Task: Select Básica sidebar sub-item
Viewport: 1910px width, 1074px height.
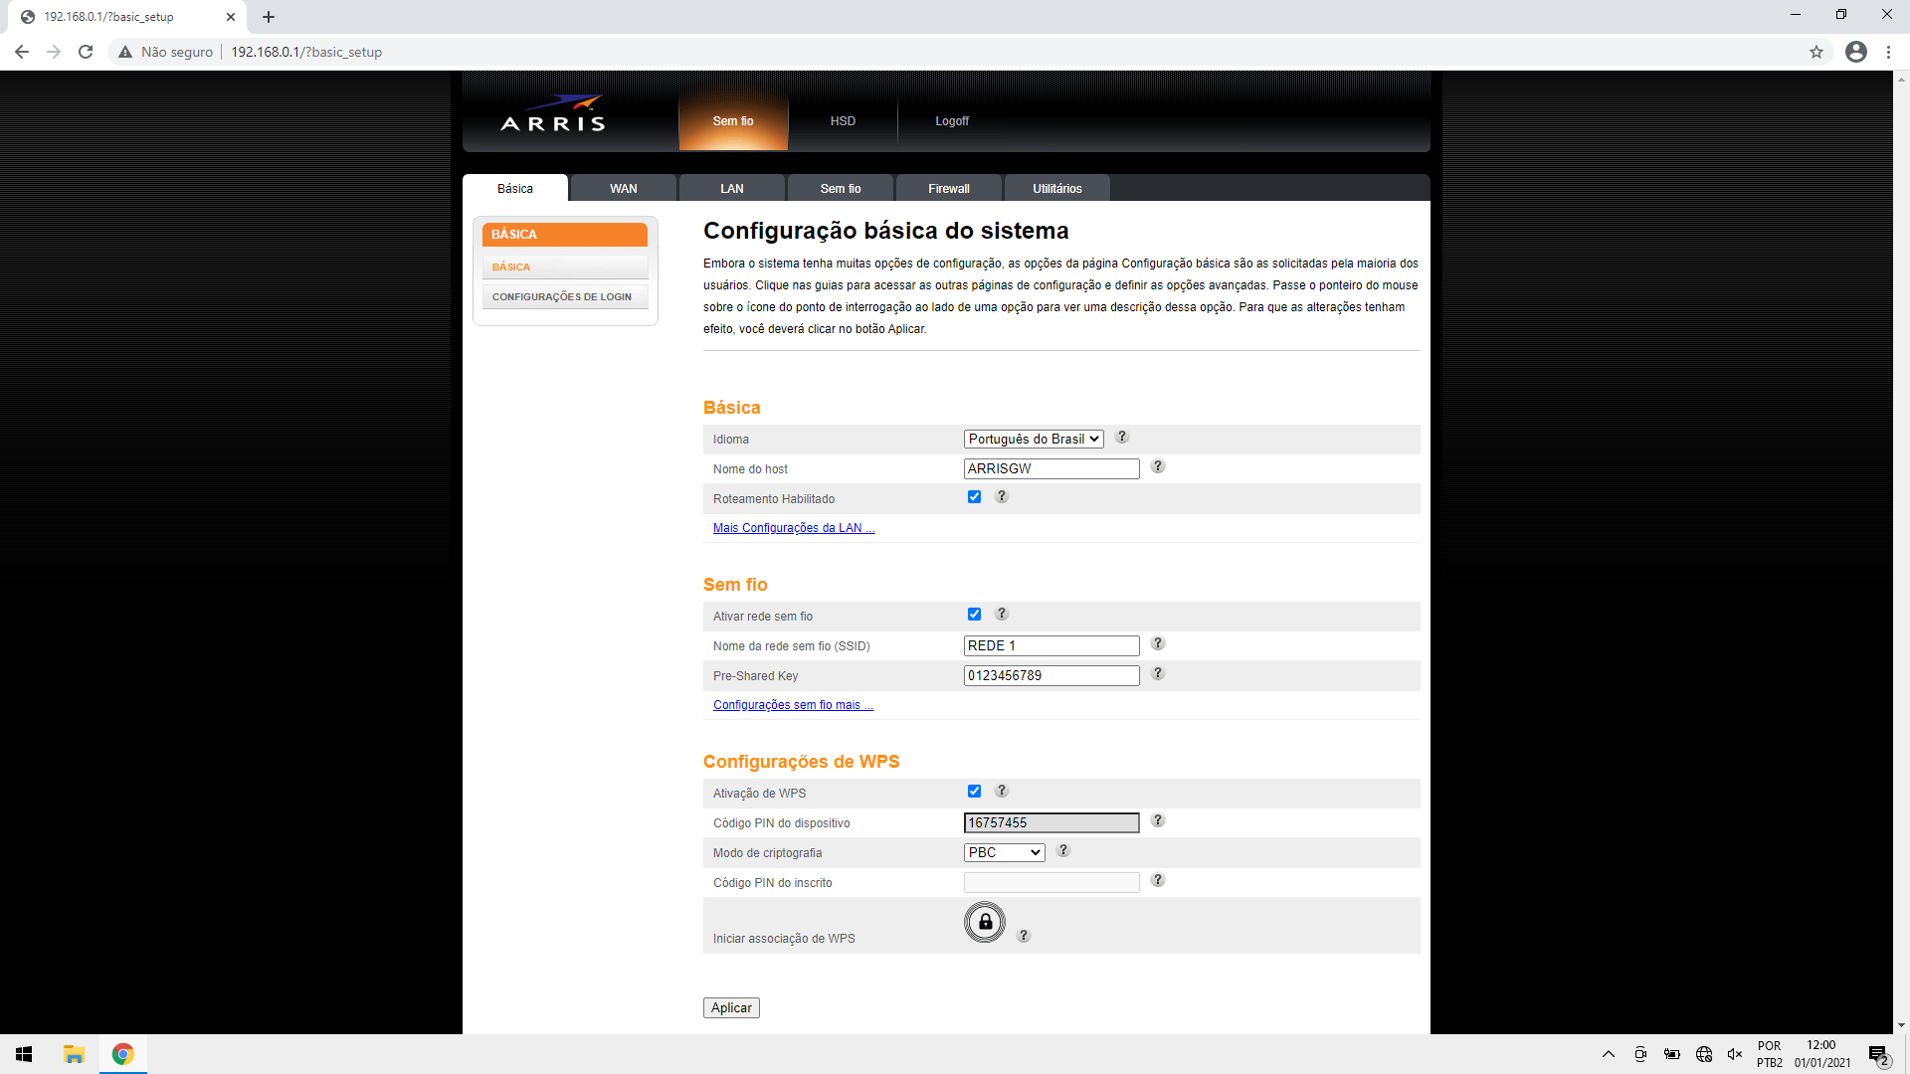Action: [x=565, y=267]
